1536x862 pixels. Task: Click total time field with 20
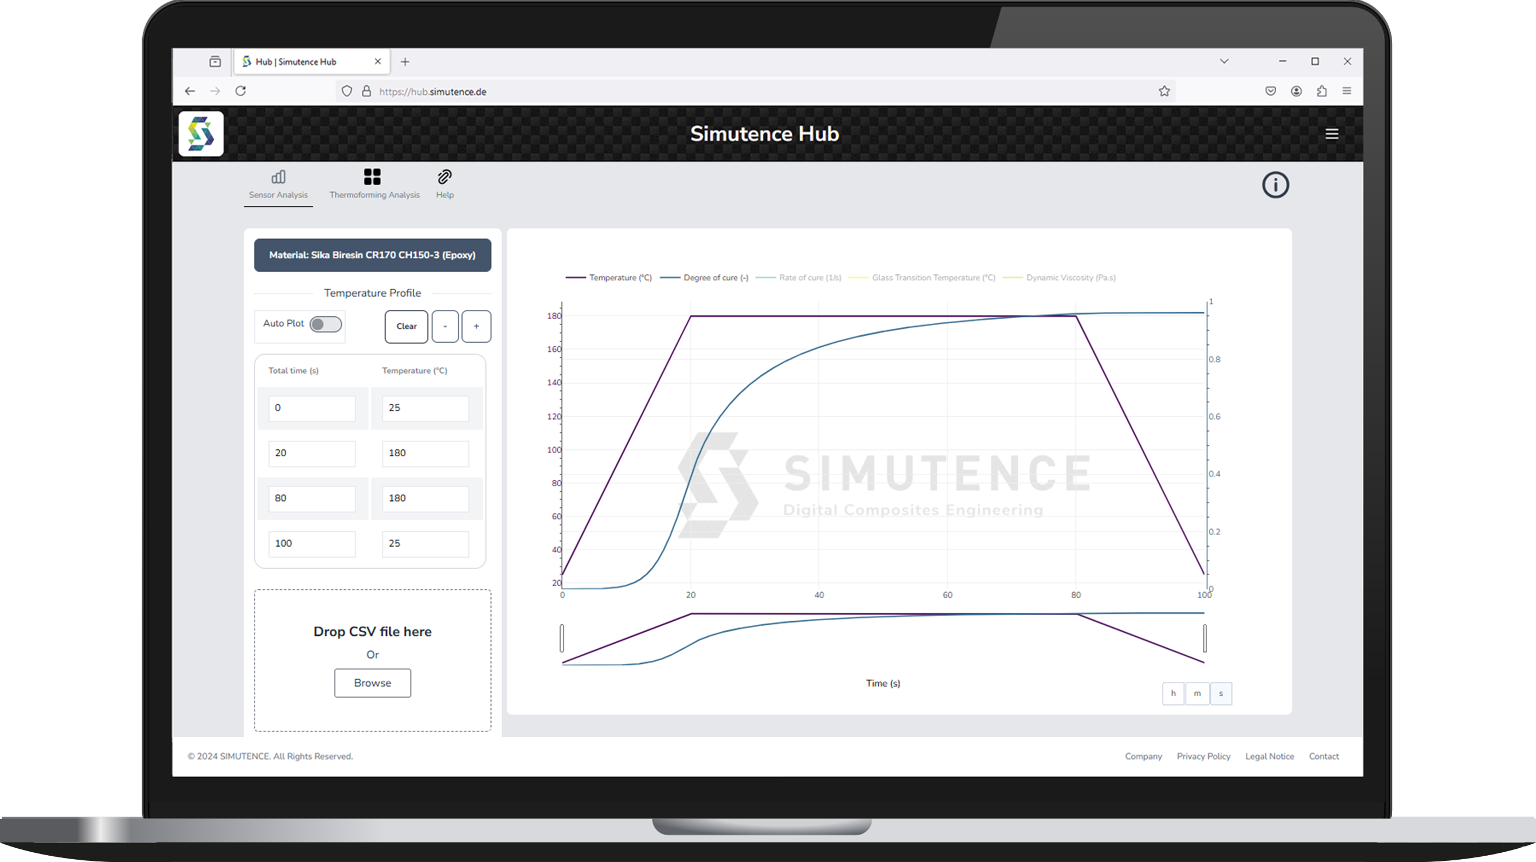click(x=312, y=454)
